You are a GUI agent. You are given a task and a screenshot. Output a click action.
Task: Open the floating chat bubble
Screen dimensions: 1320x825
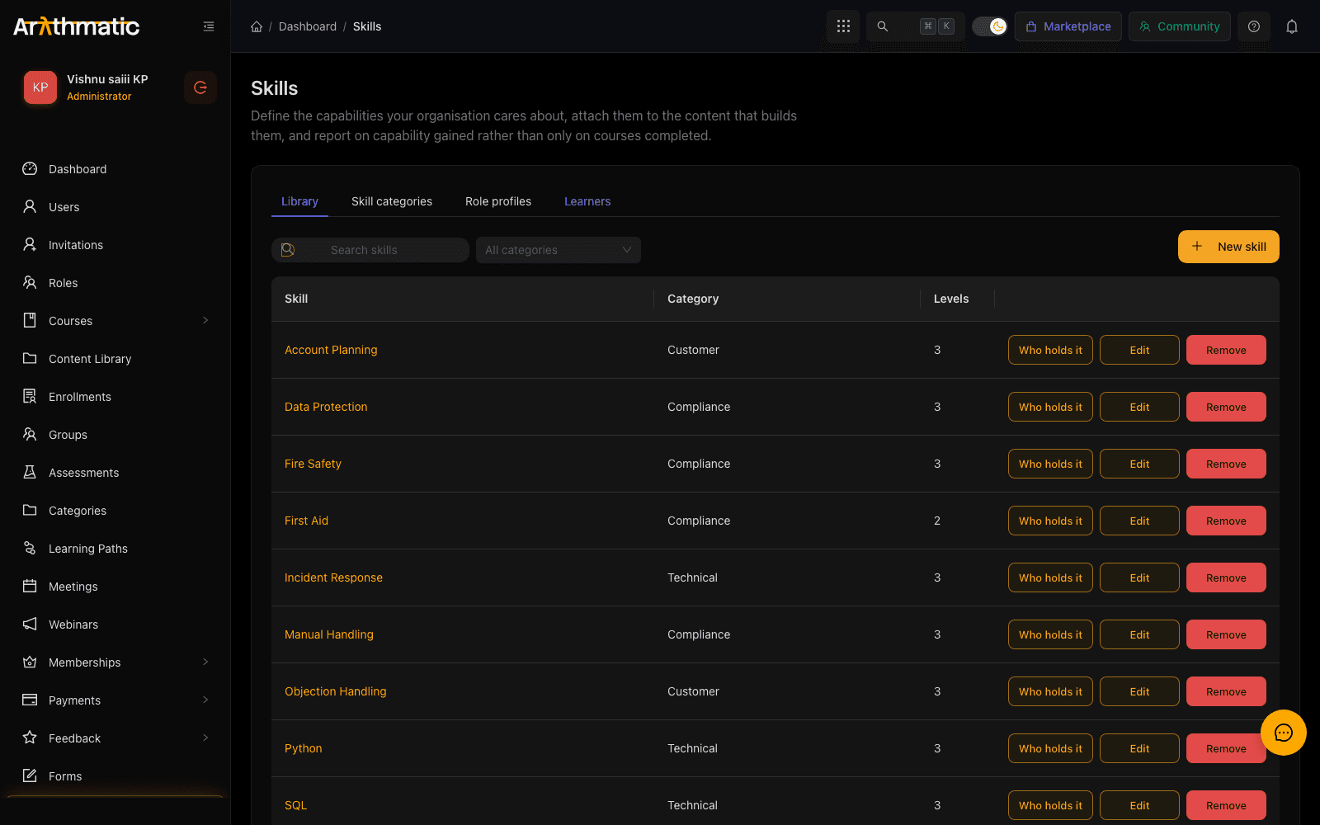pyautogui.click(x=1284, y=733)
